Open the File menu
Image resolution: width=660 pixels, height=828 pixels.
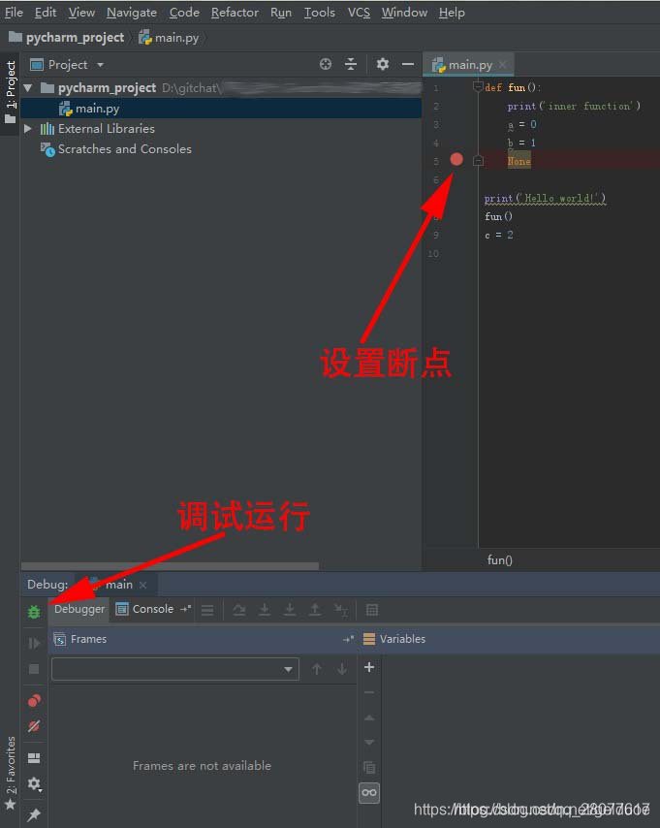click(14, 13)
